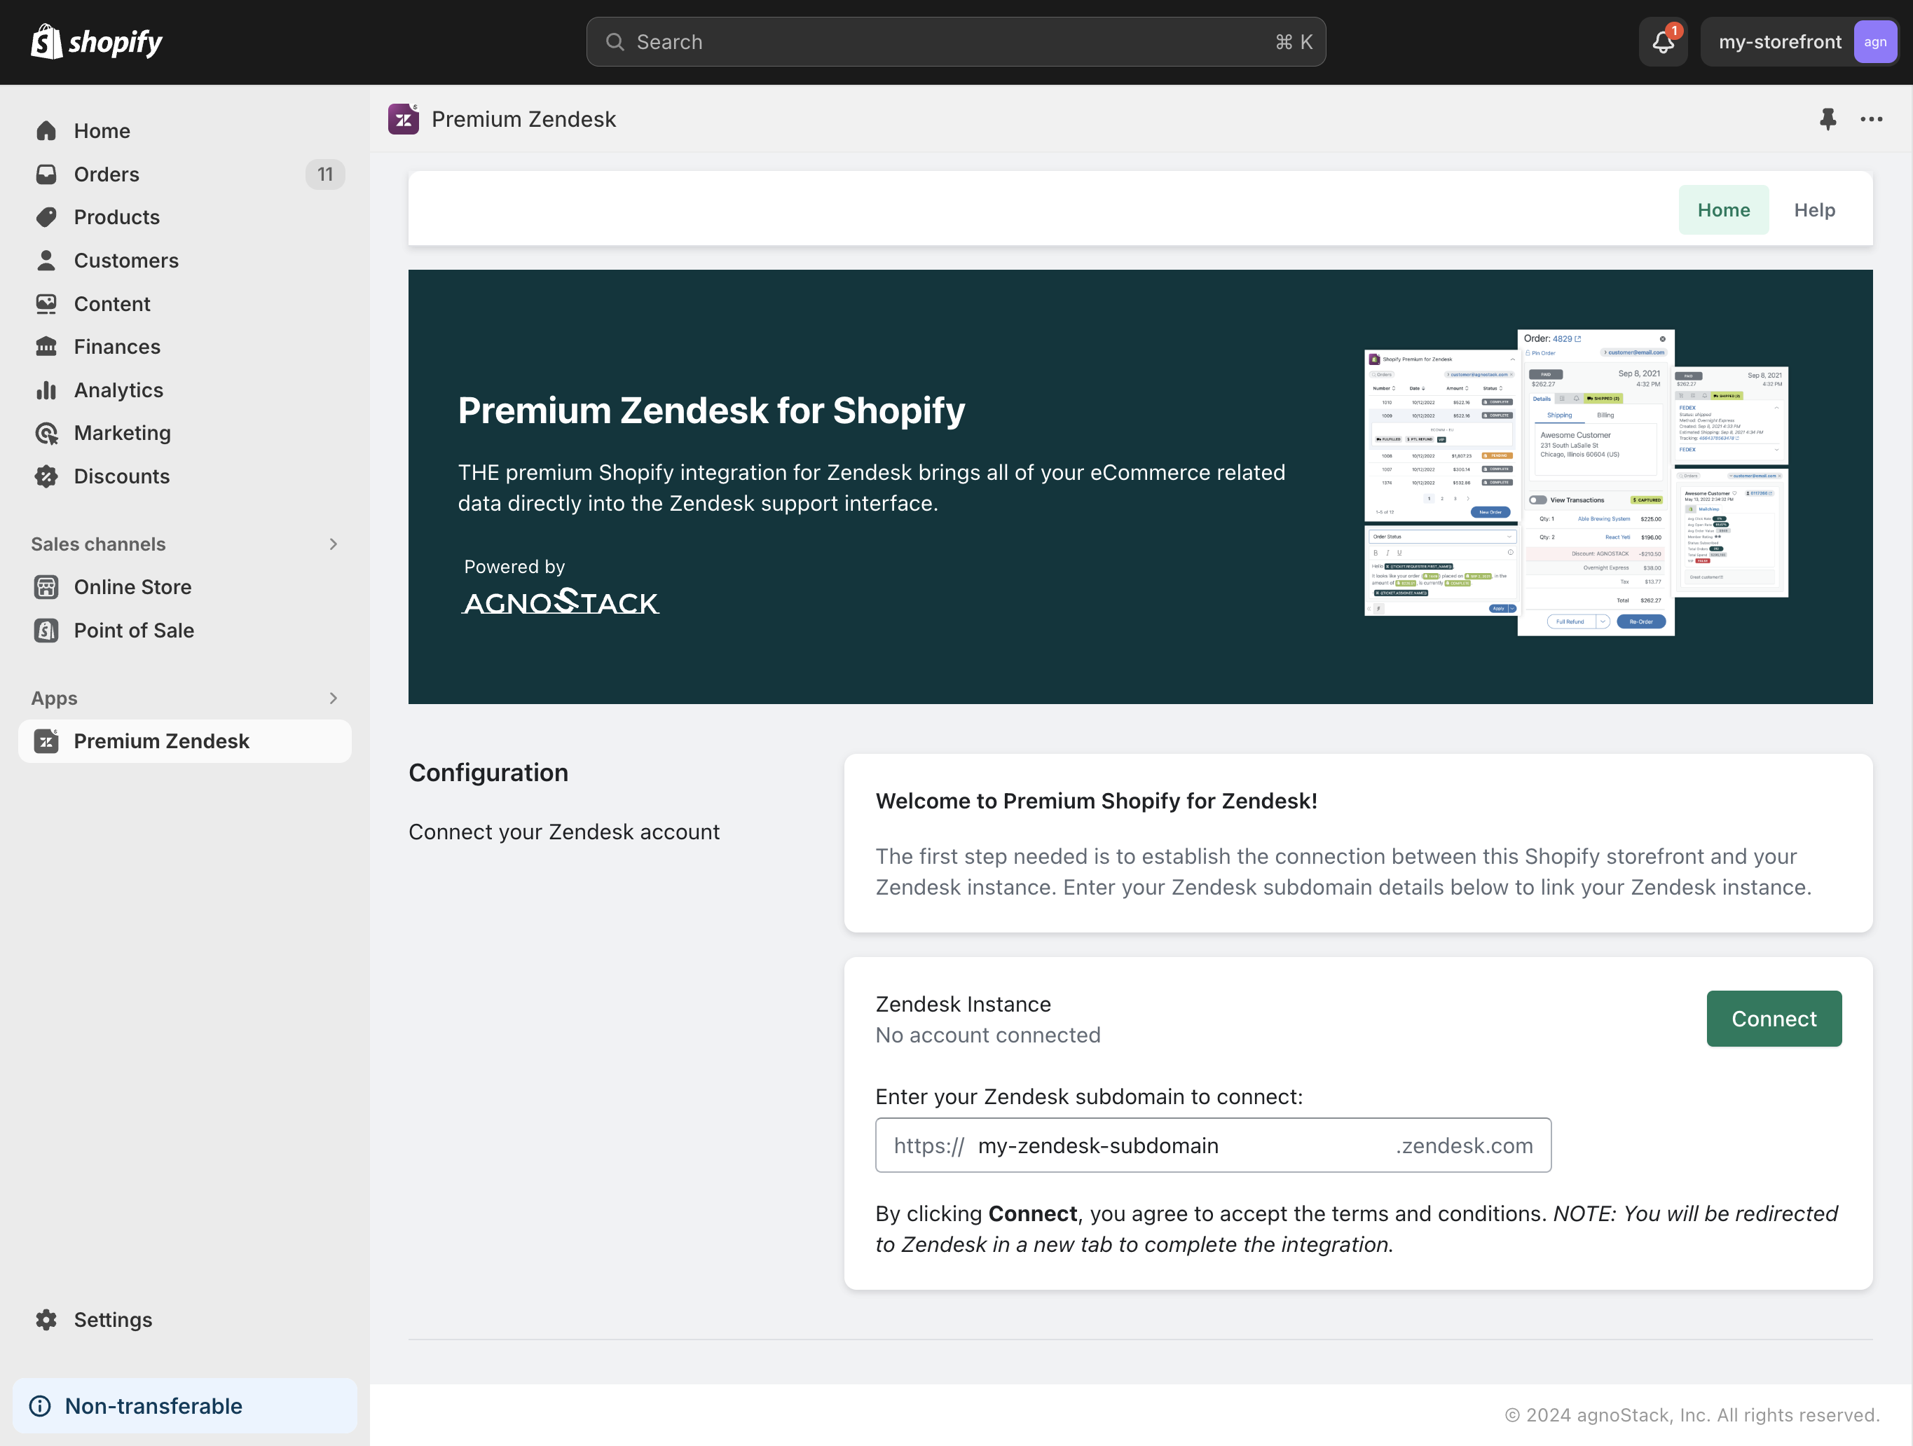Switch to the Home tab in app
Image resolution: width=1913 pixels, height=1446 pixels.
pyautogui.click(x=1722, y=210)
